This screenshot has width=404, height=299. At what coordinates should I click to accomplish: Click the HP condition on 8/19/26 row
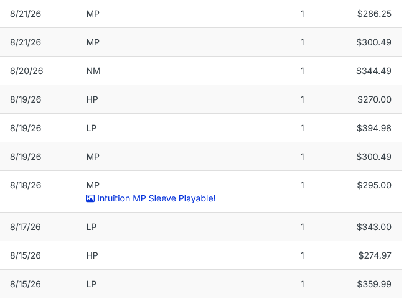(92, 99)
